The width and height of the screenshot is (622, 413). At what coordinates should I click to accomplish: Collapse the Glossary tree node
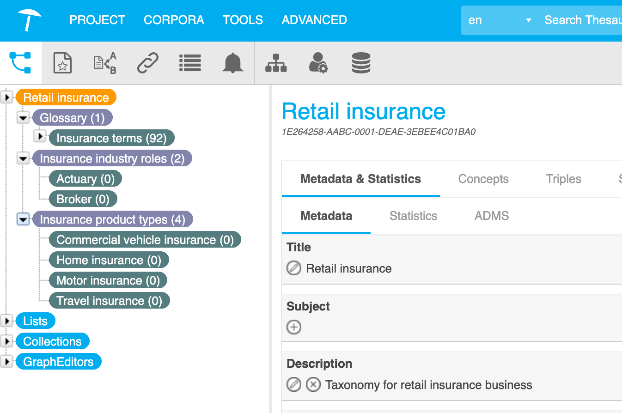click(23, 118)
